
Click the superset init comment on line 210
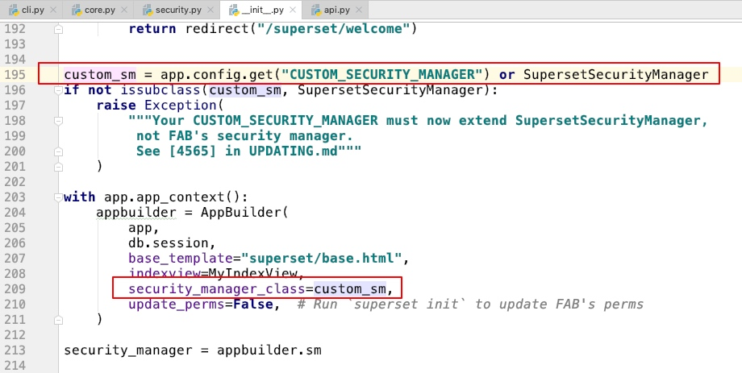coord(470,305)
